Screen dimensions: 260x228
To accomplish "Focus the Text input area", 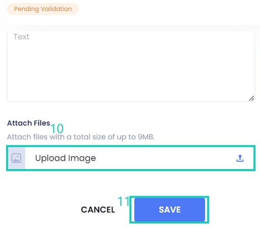I will [x=131, y=67].
